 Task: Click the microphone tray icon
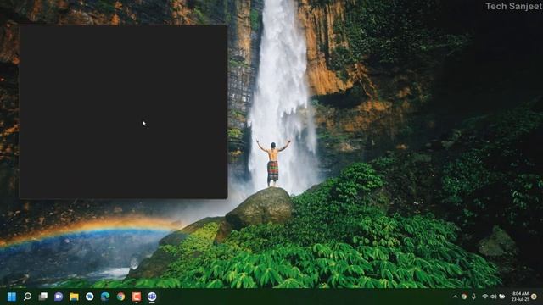tap(473, 297)
